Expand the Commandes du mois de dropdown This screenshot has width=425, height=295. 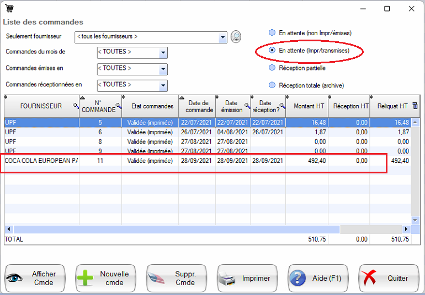(163, 53)
